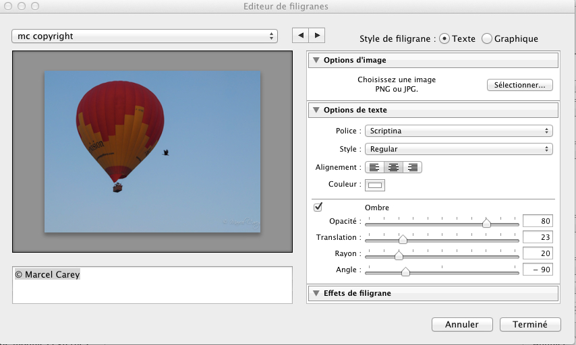Go to next photo with right arrow
Viewport: 576px width, 345px height.
point(317,35)
